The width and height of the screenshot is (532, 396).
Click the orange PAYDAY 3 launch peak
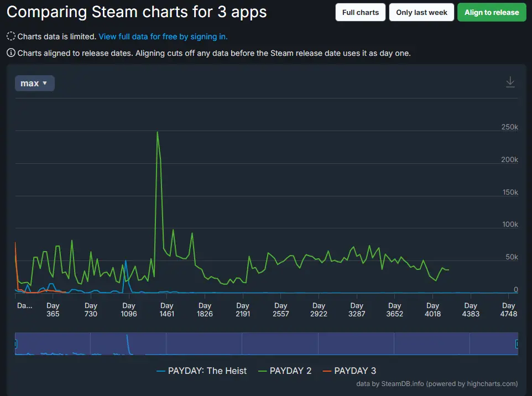pos(15,242)
